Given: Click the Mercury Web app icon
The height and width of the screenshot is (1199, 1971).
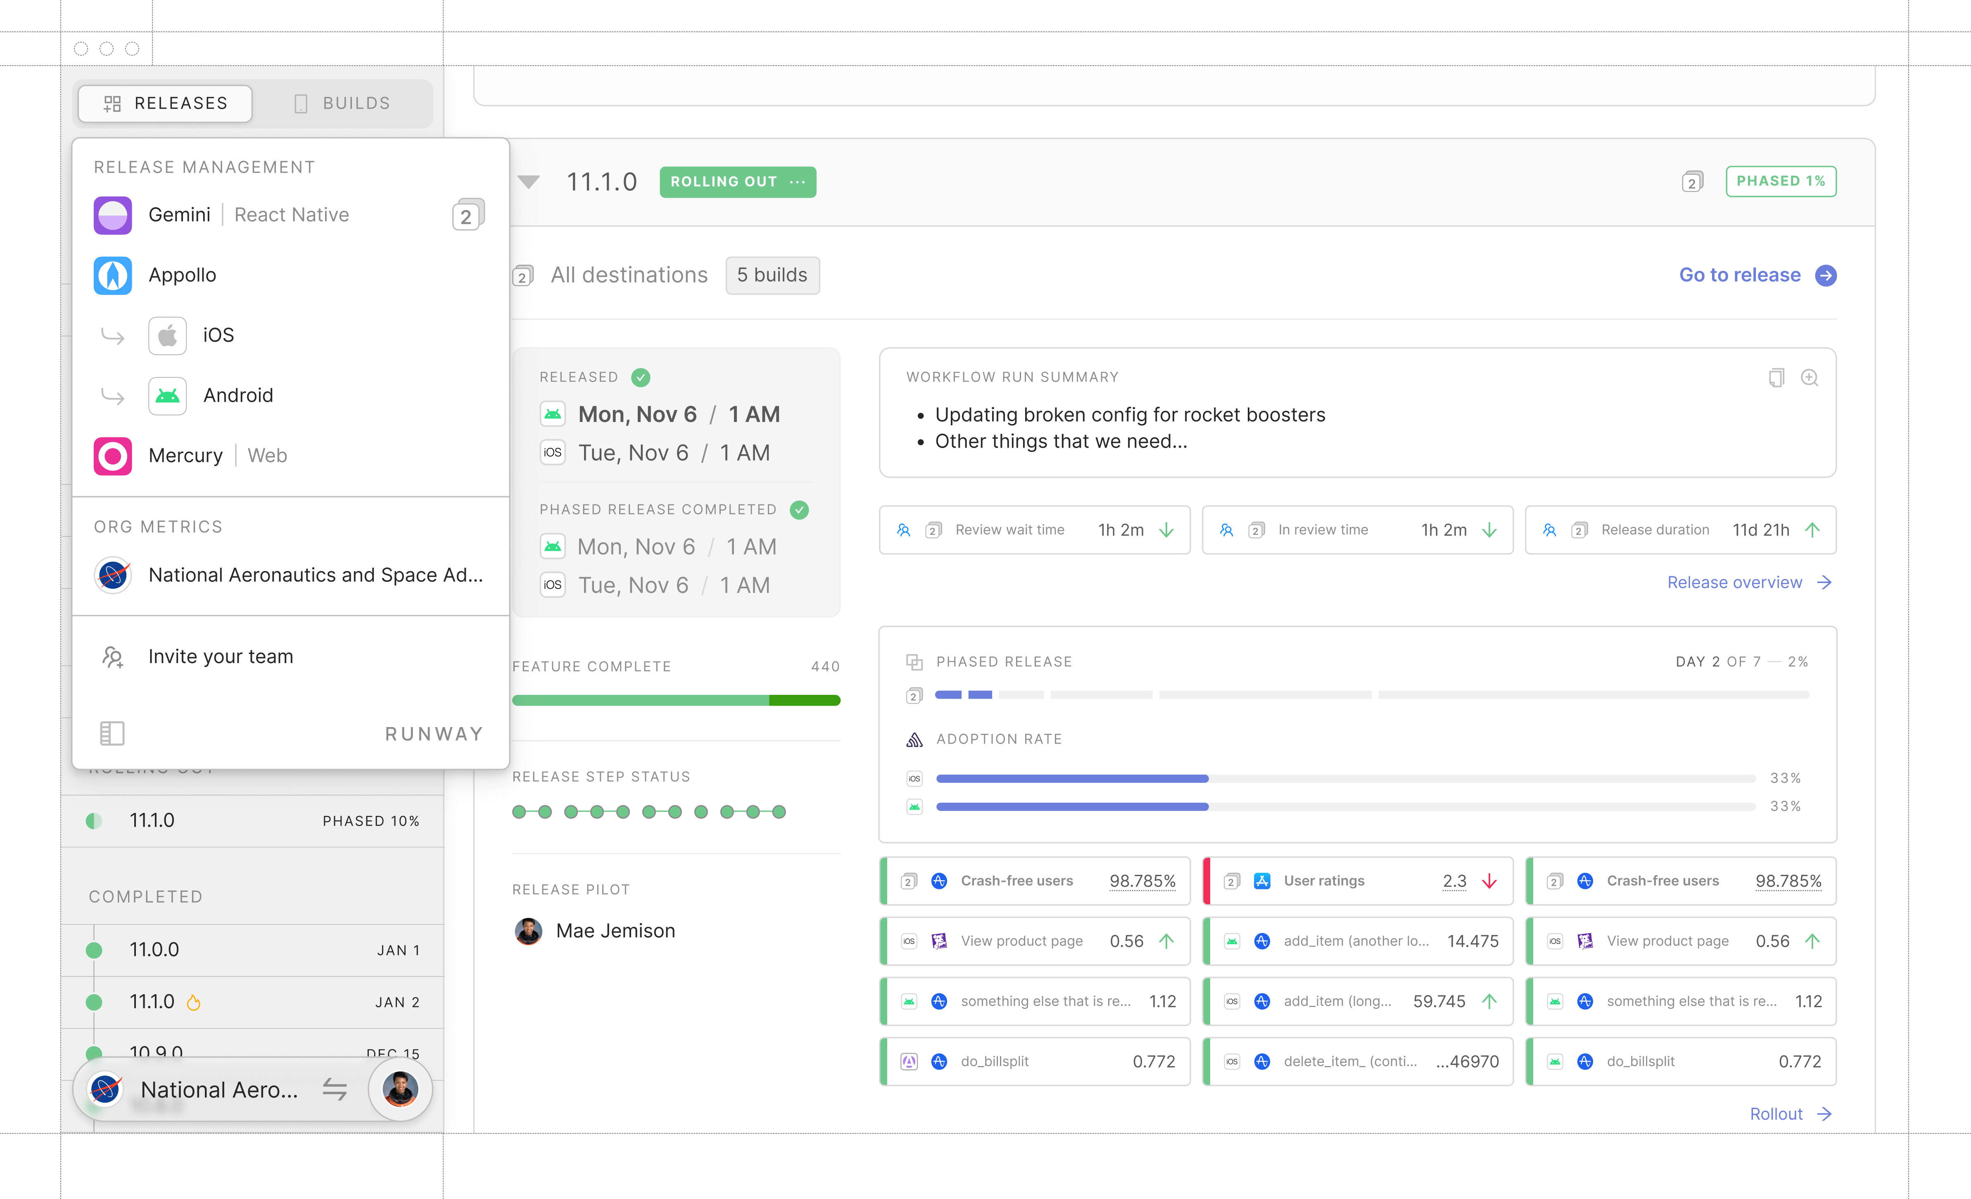Looking at the screenshot, I should click(x=113, y=456).
